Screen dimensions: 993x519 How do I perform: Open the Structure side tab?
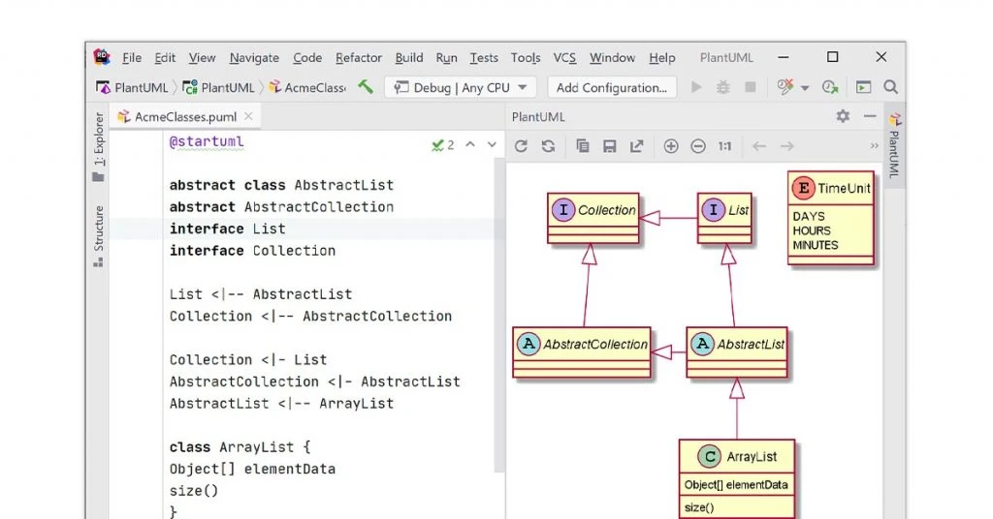tap(98, 235)
